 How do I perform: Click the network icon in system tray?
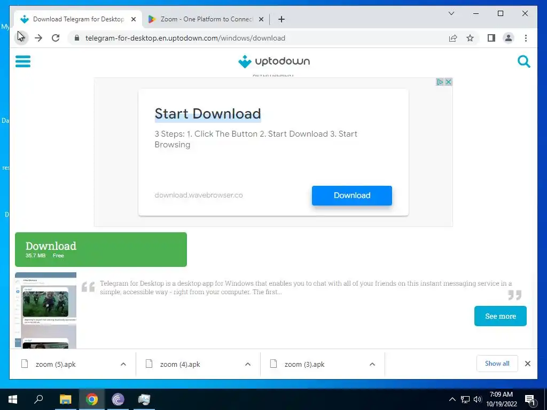(465, 399)
